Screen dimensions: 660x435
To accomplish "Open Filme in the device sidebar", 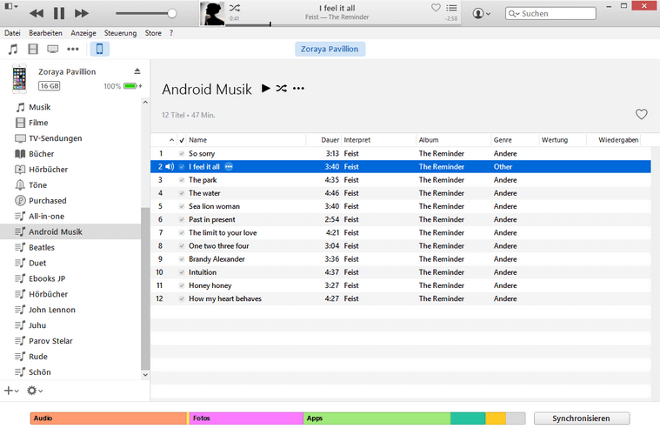I will pos(38,123).
